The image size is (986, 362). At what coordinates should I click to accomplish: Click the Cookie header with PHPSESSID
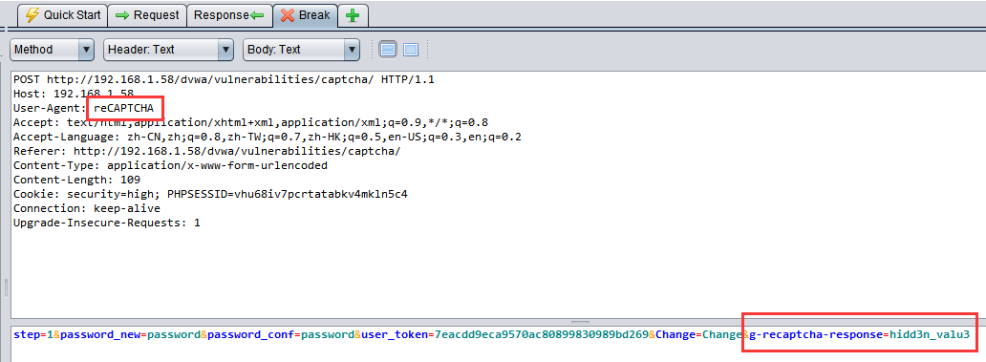pyautogui.click(x=210, y=194)
